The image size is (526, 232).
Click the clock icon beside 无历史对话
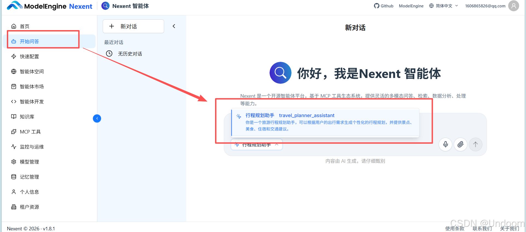tap(109, 54)
